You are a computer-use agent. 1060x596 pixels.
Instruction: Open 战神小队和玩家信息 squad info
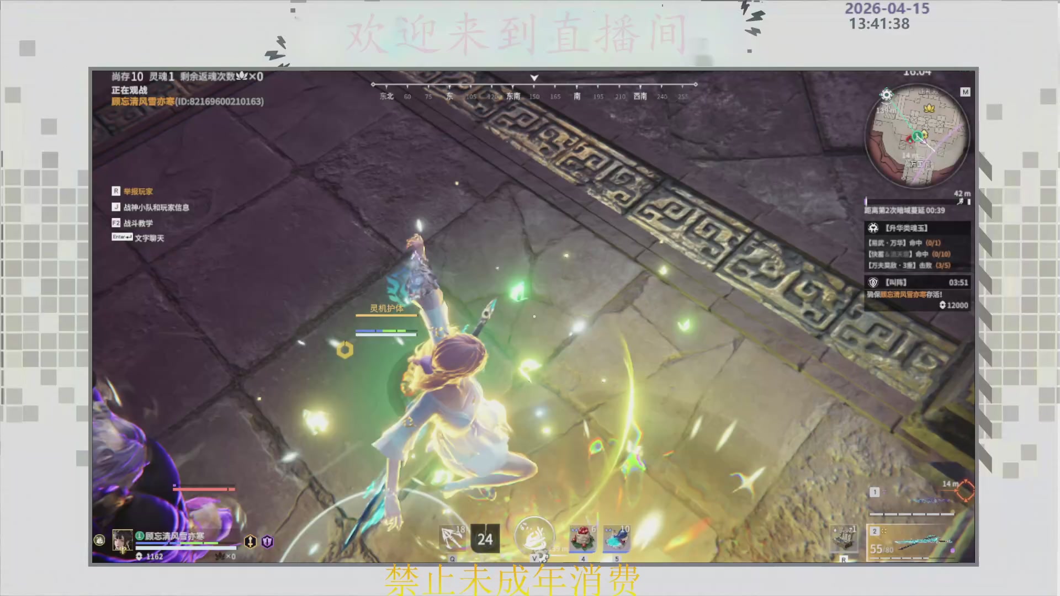click(156, 207)
